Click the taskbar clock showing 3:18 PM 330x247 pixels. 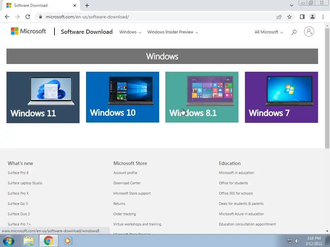(x=314, y=241)
